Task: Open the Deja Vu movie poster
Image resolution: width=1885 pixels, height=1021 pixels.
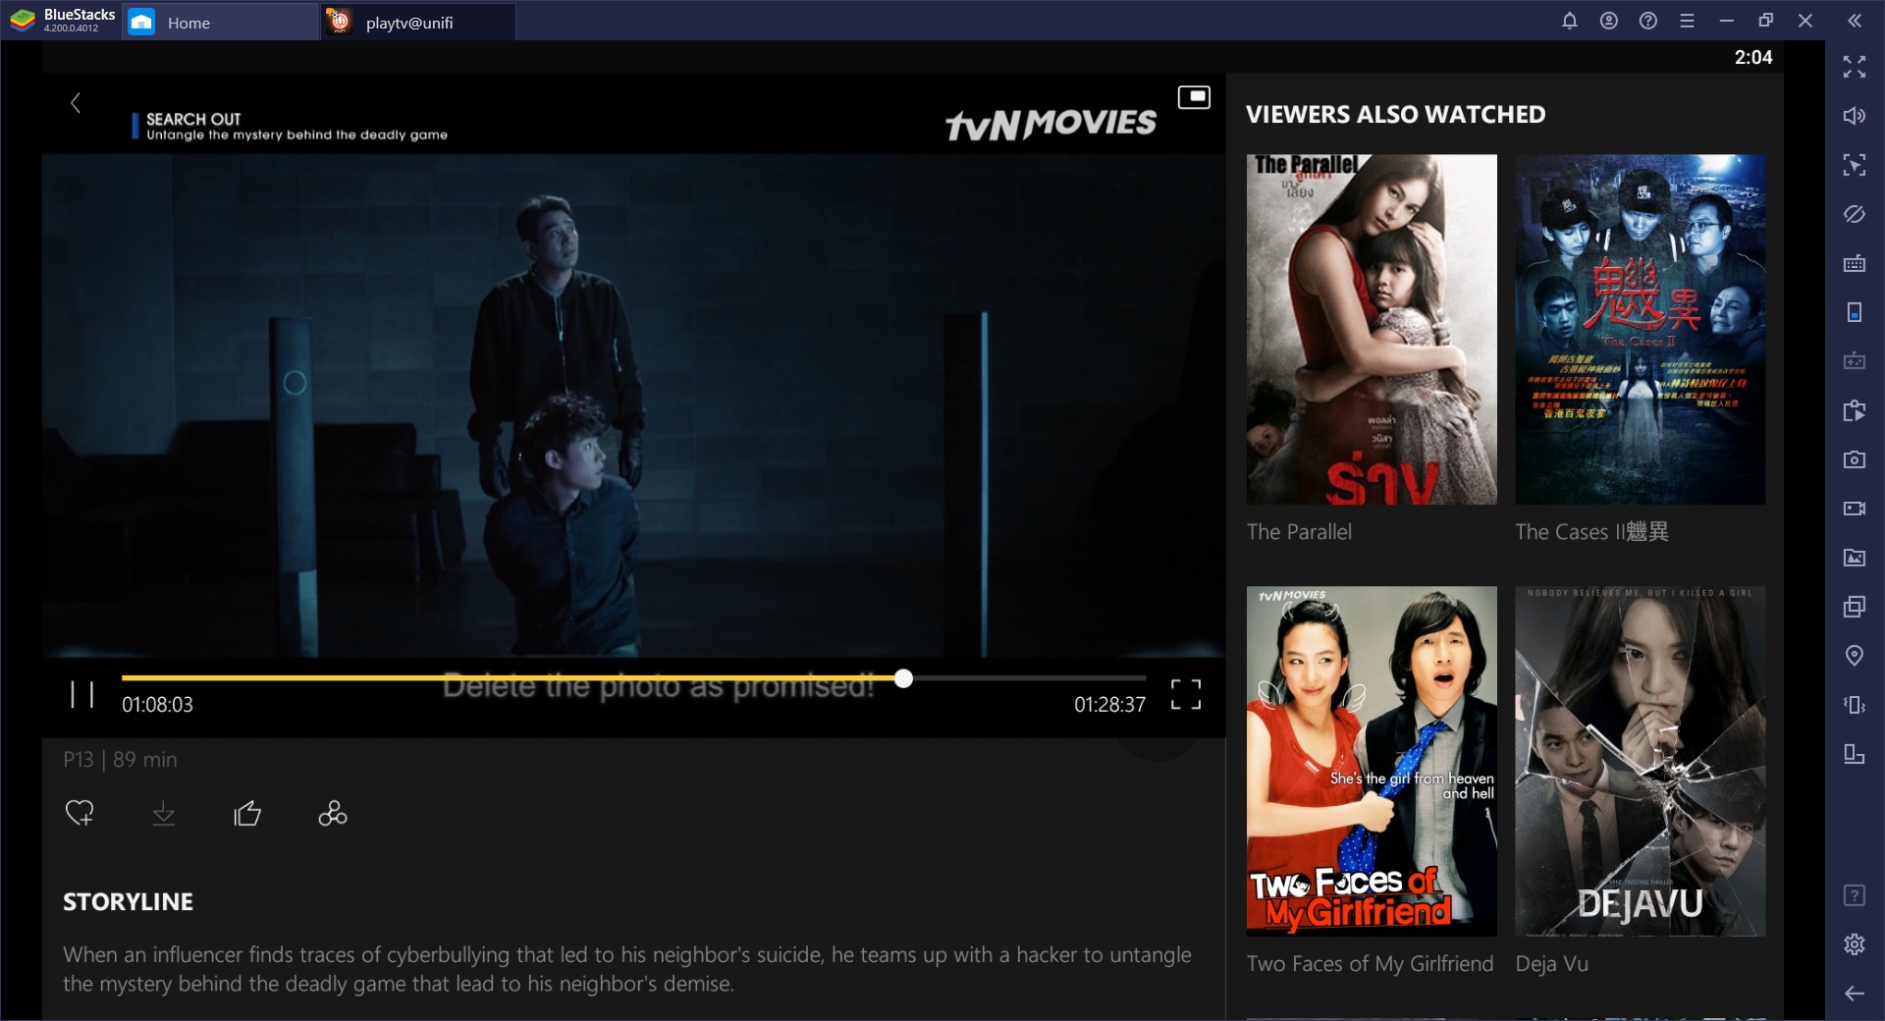Action: 1640,761
